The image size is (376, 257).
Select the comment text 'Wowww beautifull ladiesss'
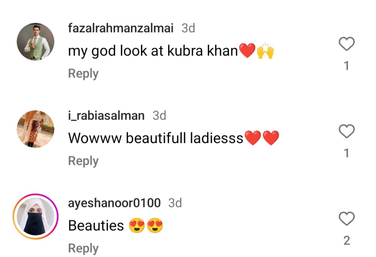pos(156,138)
